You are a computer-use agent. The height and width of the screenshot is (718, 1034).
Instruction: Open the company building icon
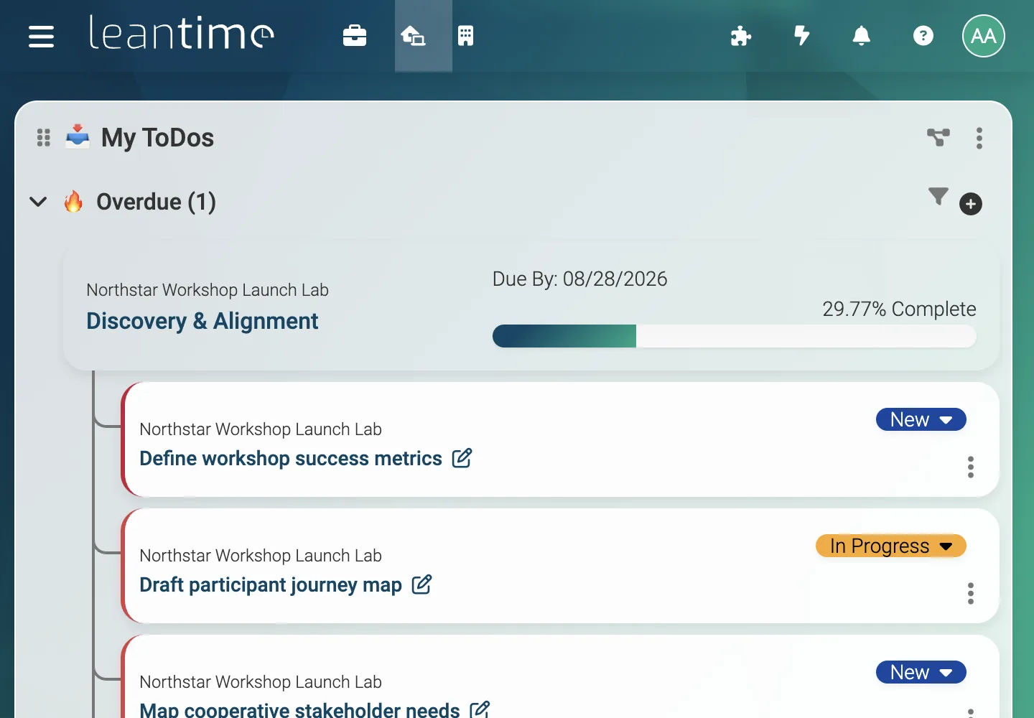(x=465, y=36)
